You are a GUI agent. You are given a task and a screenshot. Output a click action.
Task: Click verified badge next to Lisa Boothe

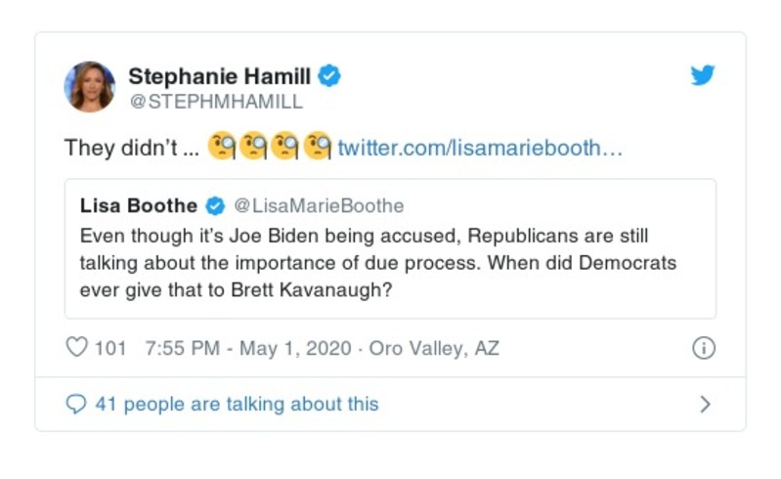tap(215, 205)
